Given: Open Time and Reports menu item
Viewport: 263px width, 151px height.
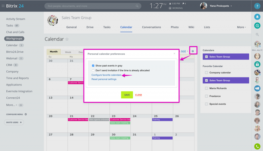Looking at the screenshot, I should 17,78.
